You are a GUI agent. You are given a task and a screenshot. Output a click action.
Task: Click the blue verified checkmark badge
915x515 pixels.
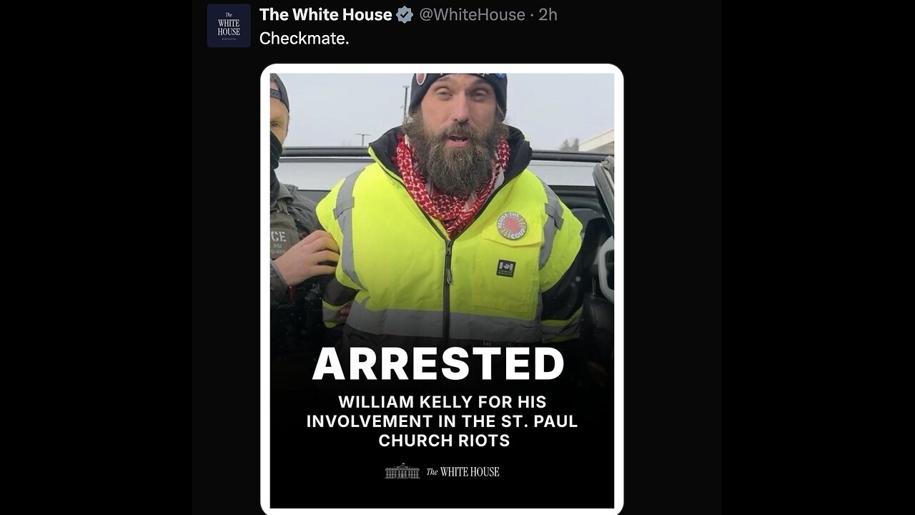pyautogui.click(x=405, y=14)
